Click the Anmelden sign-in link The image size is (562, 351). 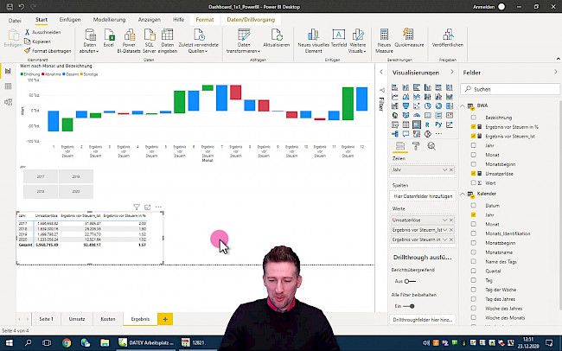tap(485, 6)
